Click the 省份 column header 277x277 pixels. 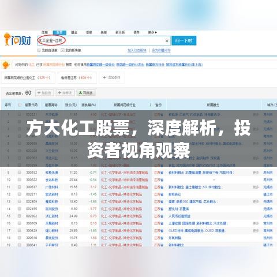pos(158,105)
